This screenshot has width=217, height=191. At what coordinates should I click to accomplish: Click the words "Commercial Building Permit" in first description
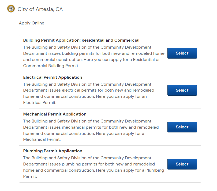coord(51,66)
